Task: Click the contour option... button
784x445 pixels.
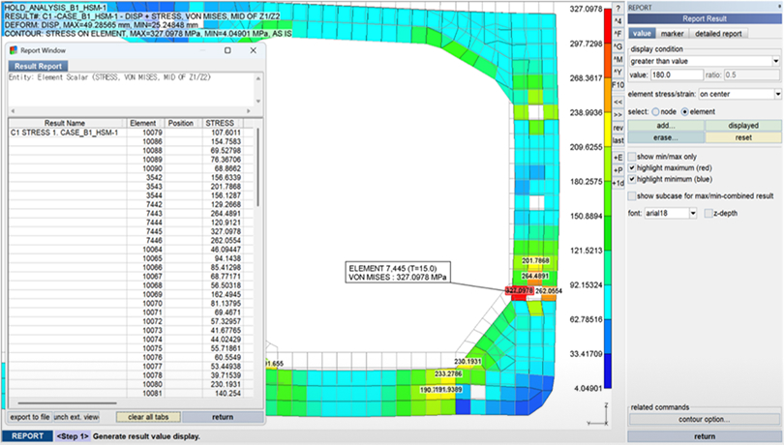Action: click(x=704, y=420)
